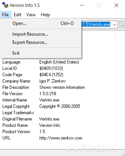Select the Product Name row label
The width and height of the screenshot is (125, 156).
point(15,125)
